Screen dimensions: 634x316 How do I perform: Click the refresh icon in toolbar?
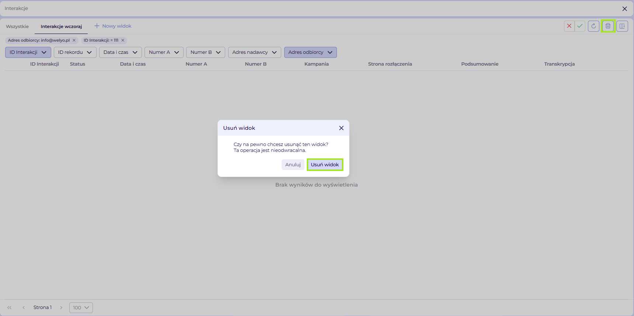[593, 26]
